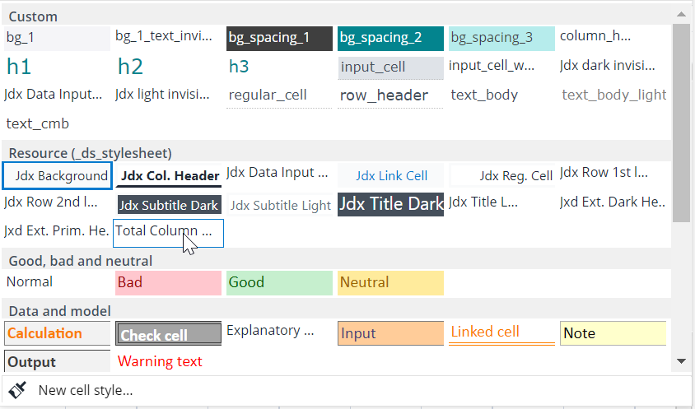The height and width of the screenshot is (409, 695).
Task: Apply the Bad cell style
Action: tap(168, 283)
